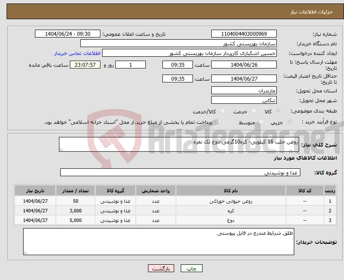The width and height of the screenshot is (344, 280).
Task: Click the buyer notes text area
Action: coord(158,242)
